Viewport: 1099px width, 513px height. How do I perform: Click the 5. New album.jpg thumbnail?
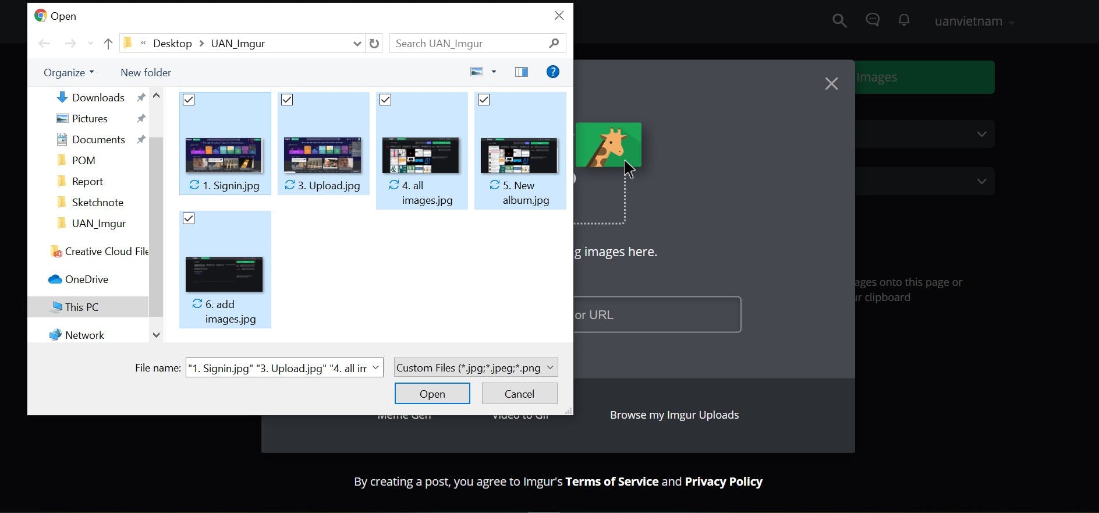point(519,155)
